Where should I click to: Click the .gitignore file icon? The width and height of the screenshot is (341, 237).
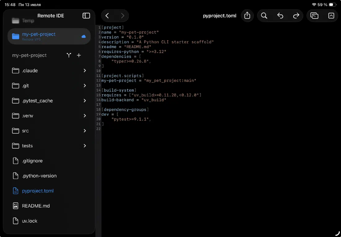15,161
